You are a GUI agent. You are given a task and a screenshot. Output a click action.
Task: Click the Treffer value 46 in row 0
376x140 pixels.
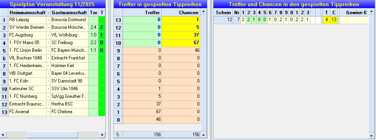142,120
